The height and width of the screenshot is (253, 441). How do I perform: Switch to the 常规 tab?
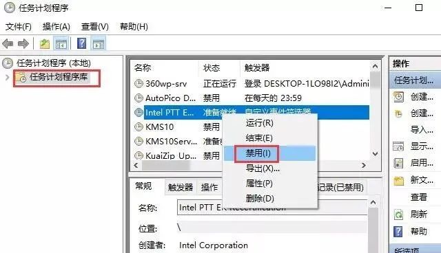coord(143,186)
